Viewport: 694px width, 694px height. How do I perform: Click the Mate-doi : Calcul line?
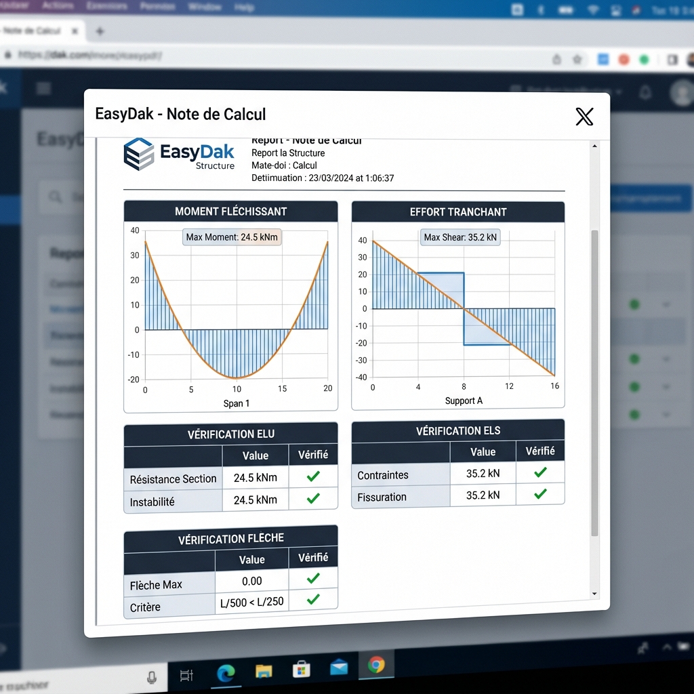pyautogui.click(x=284, y=165)
